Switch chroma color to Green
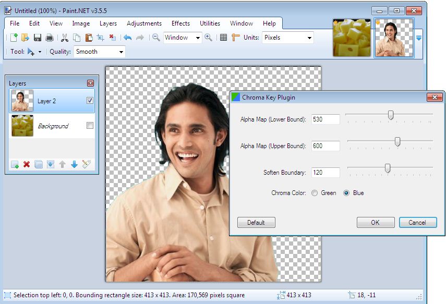This screenshot has height=304, width=446. tap(315, 193)
